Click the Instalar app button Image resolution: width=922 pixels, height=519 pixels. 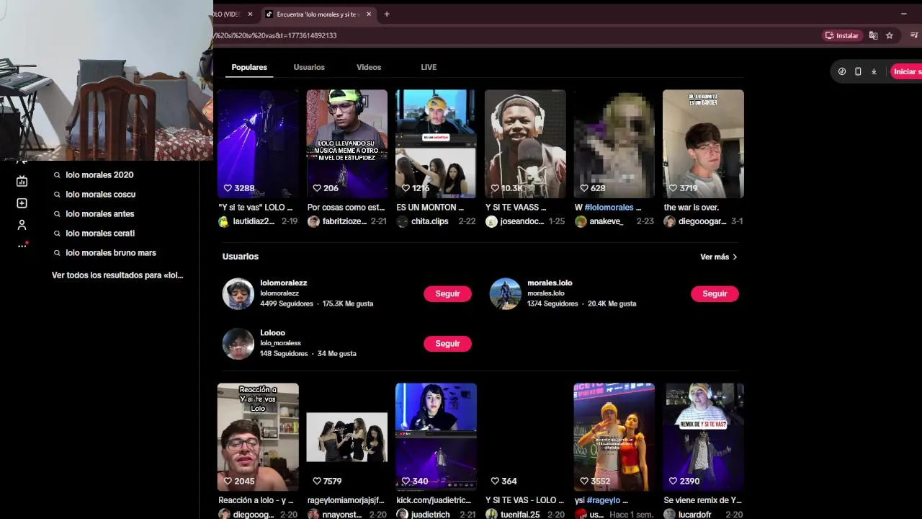[x=842, y=35]
